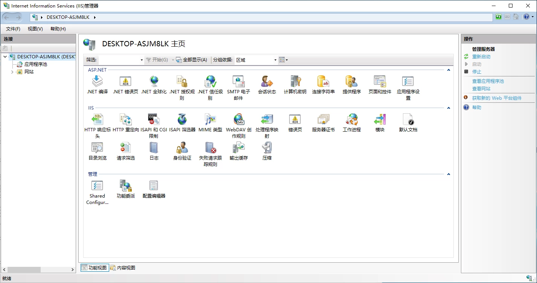
Task: Click 重新启动 in actions pane
Action: (481, 57)
